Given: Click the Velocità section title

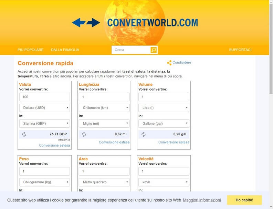Looking at the screenshot, I should pyautogui.click(x=146, y=159).
